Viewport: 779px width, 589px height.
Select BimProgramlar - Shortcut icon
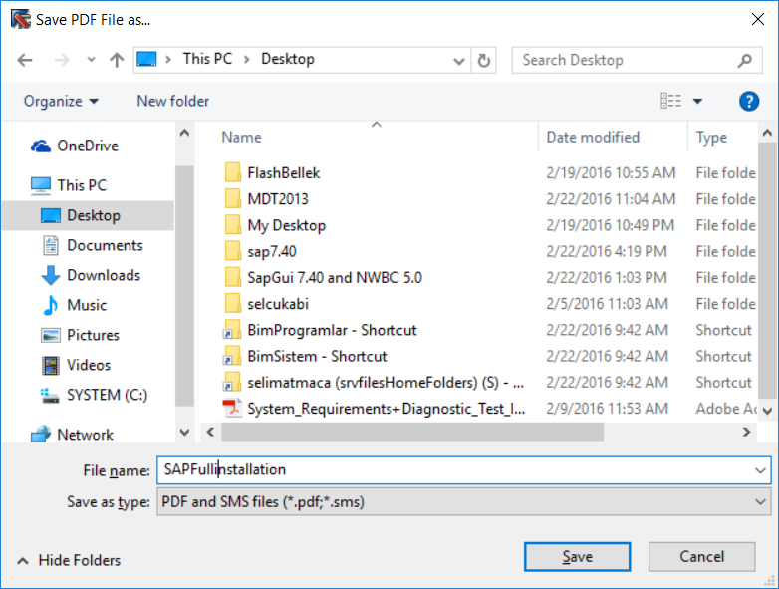coord(232,330)
